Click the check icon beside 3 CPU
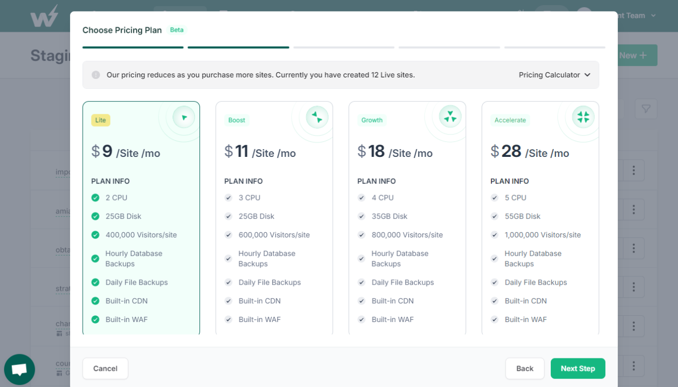678x387 pixels. tap(228, 198)
